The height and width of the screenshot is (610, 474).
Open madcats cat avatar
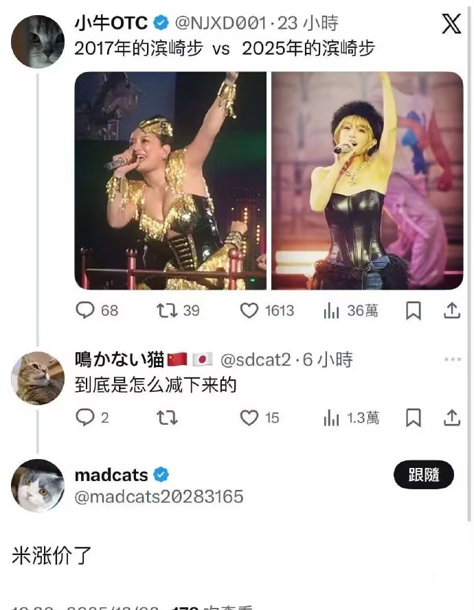(x=38, y=486)
